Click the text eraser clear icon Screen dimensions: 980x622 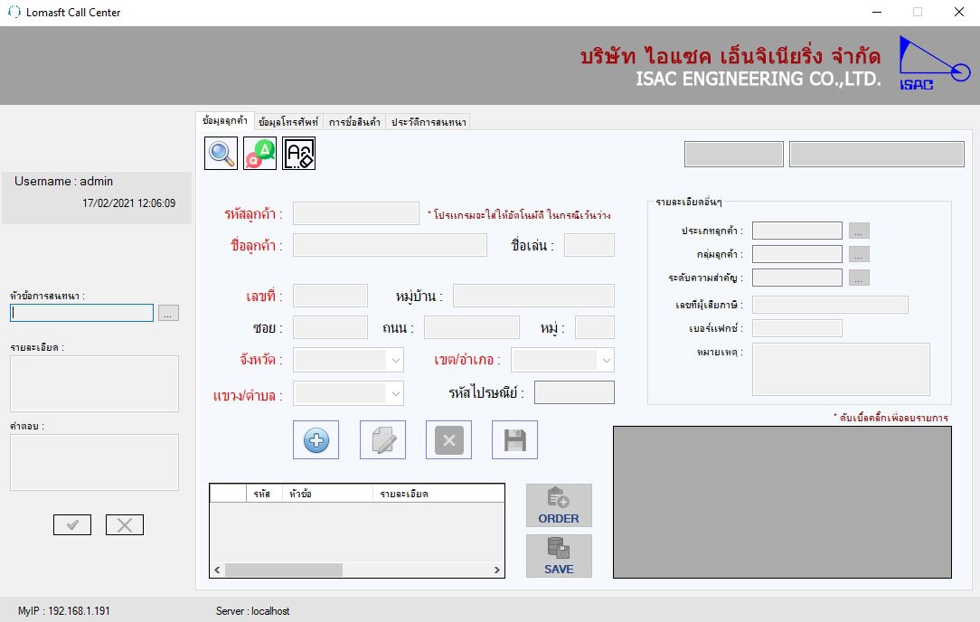tap(298, 154)
